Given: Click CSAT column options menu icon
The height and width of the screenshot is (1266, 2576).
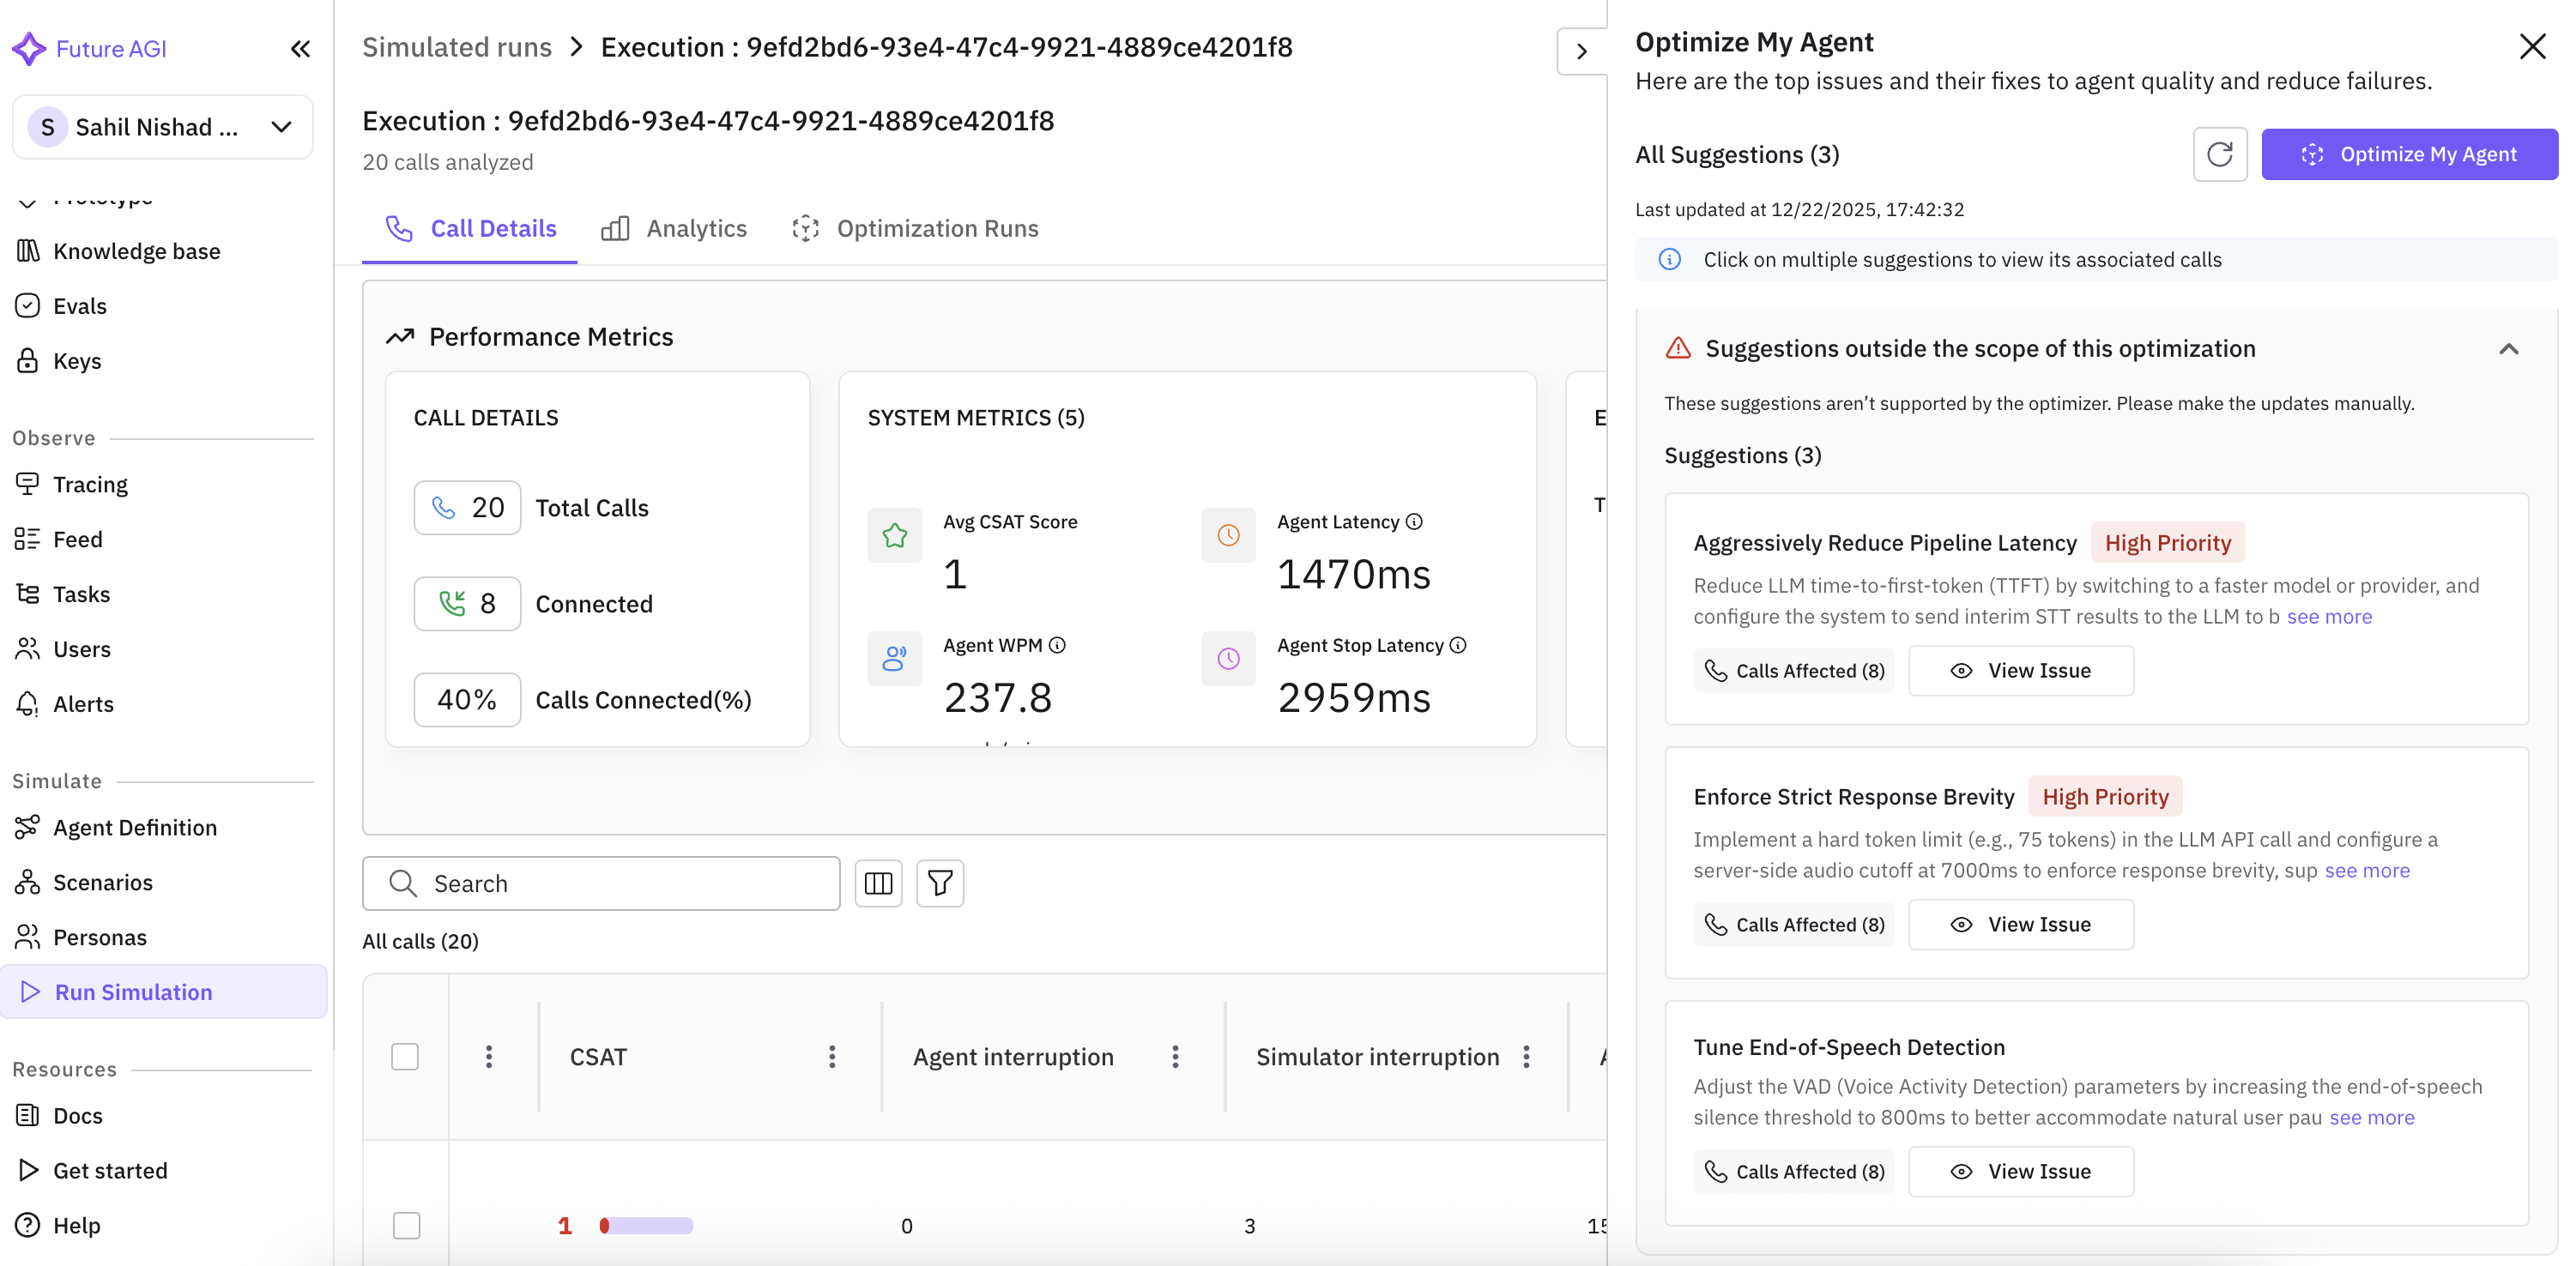Looking at the screenshot, I should point(832,1058).
